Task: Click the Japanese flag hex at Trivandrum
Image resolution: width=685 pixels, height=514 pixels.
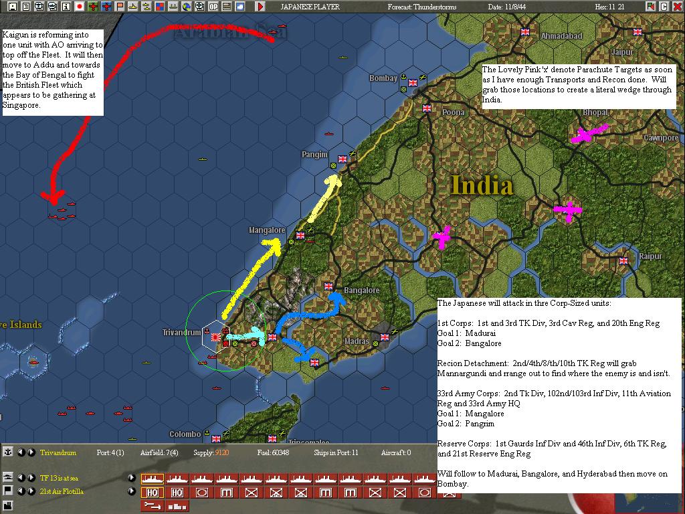Action: 215,337
